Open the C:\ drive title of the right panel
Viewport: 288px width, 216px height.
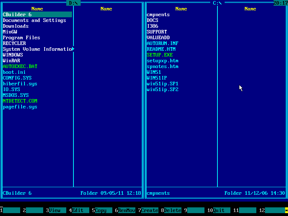217,3
